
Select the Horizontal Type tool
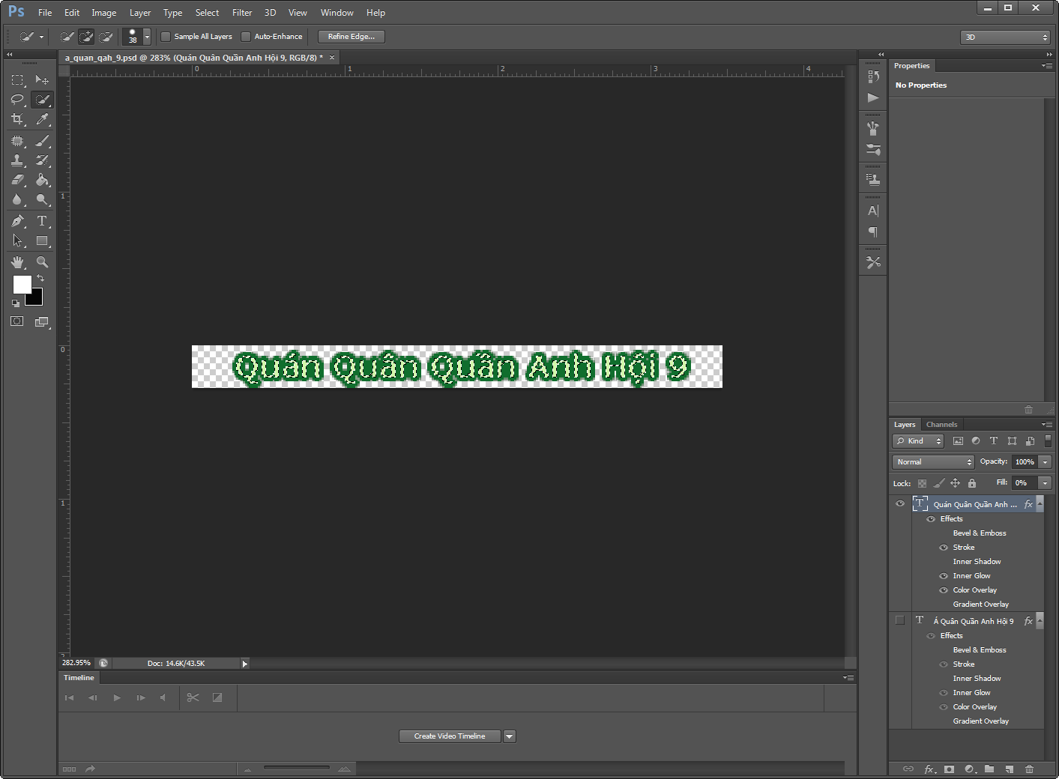click(x=43, y=220)
